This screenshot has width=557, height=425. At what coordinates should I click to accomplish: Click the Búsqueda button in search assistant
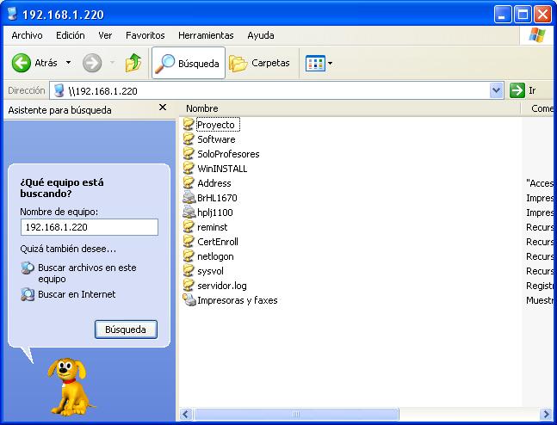pyautogui.click(x=126, y=330)
